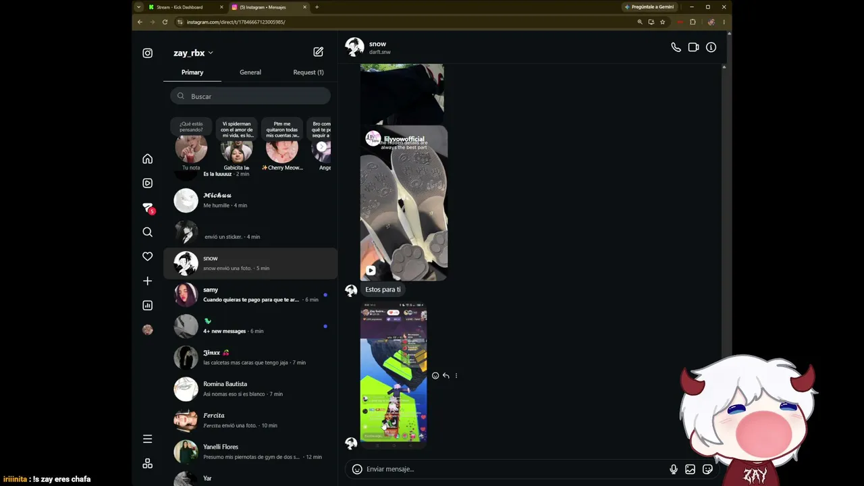The height and width of the screenshot is (486, 864).
Task: Open the Search magnifier in Instagram sidebar
Action: click(147, 232)
